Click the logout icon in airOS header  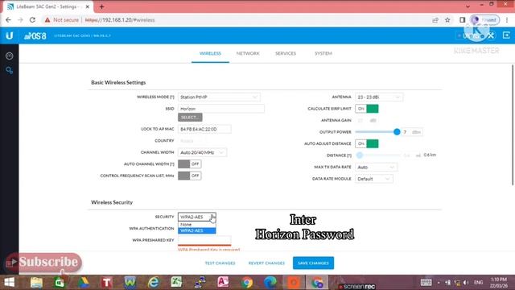(506, 35)
